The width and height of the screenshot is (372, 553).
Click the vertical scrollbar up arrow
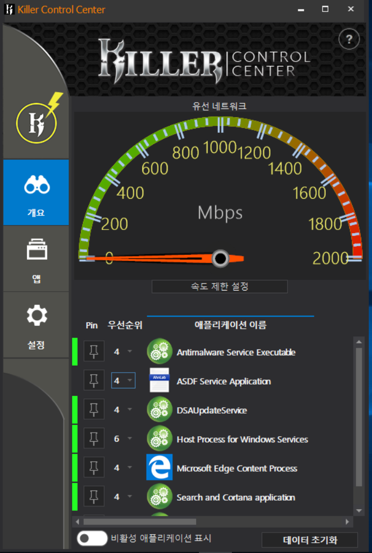359,342
